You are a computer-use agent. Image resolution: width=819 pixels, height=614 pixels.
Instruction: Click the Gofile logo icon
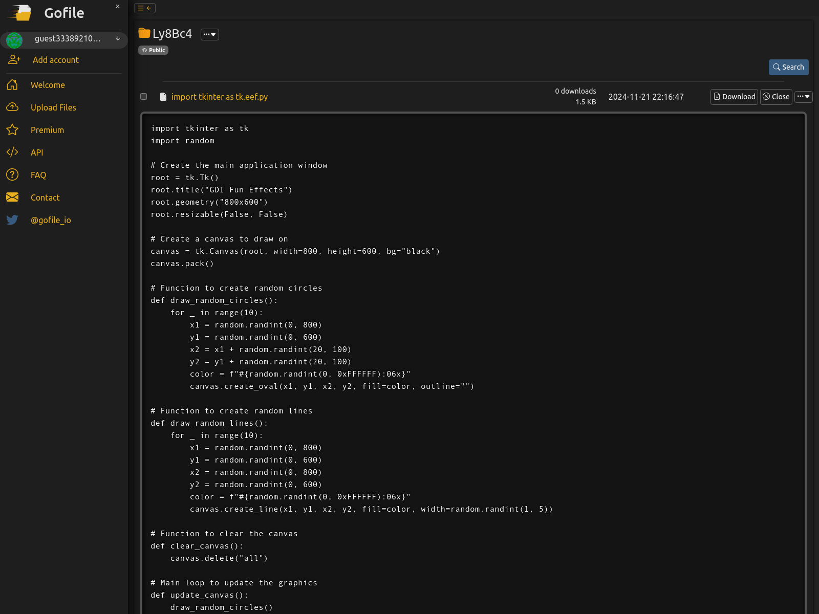coord(20,13)
